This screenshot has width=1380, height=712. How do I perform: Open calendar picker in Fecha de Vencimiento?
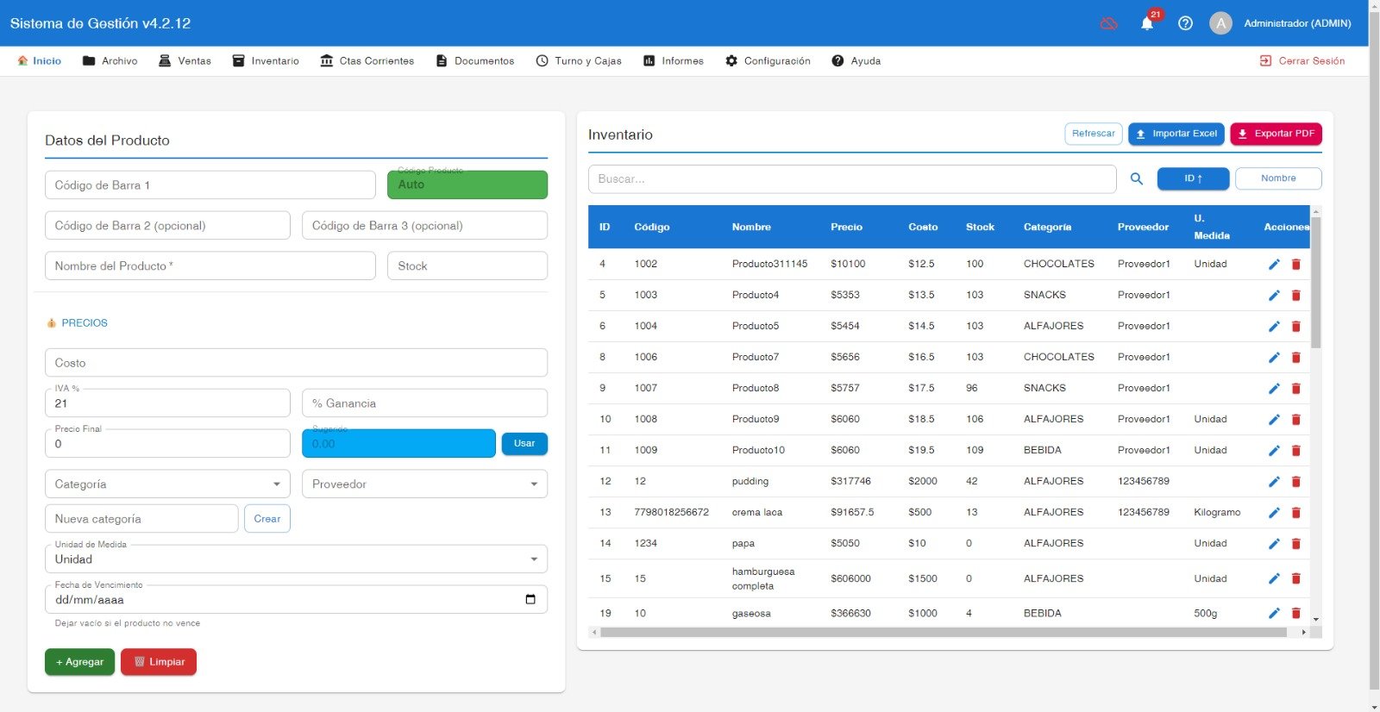click(530, 599)
